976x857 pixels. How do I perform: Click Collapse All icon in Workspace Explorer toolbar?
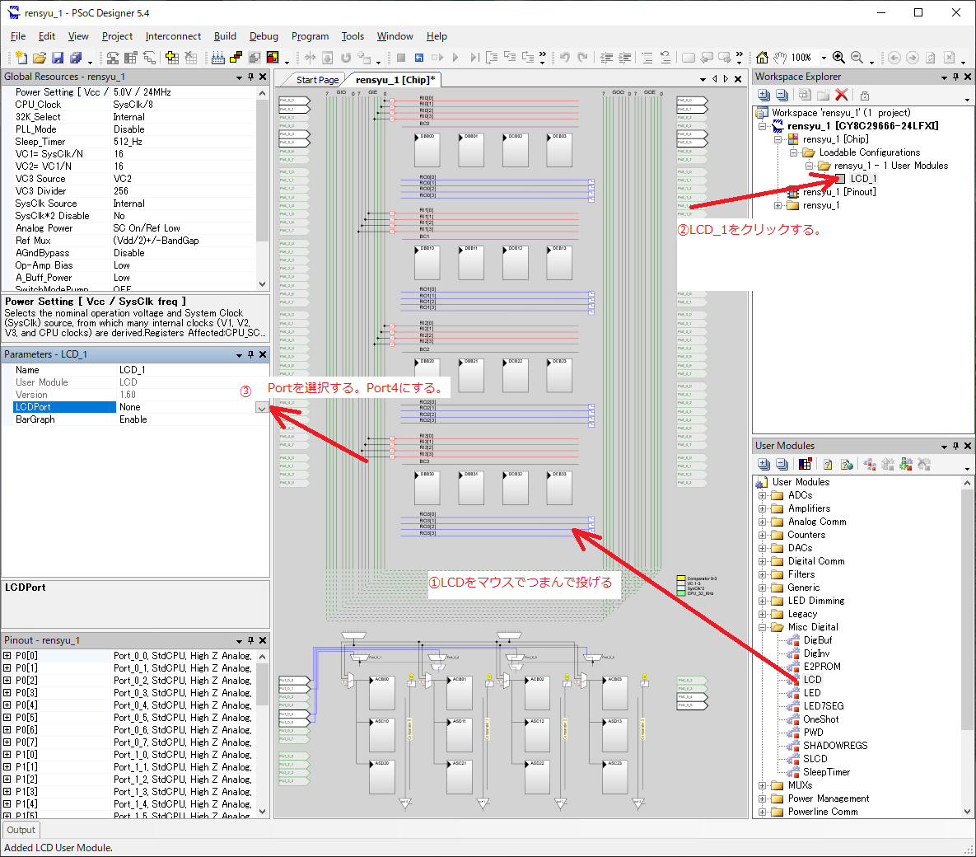tap(782, 95)
